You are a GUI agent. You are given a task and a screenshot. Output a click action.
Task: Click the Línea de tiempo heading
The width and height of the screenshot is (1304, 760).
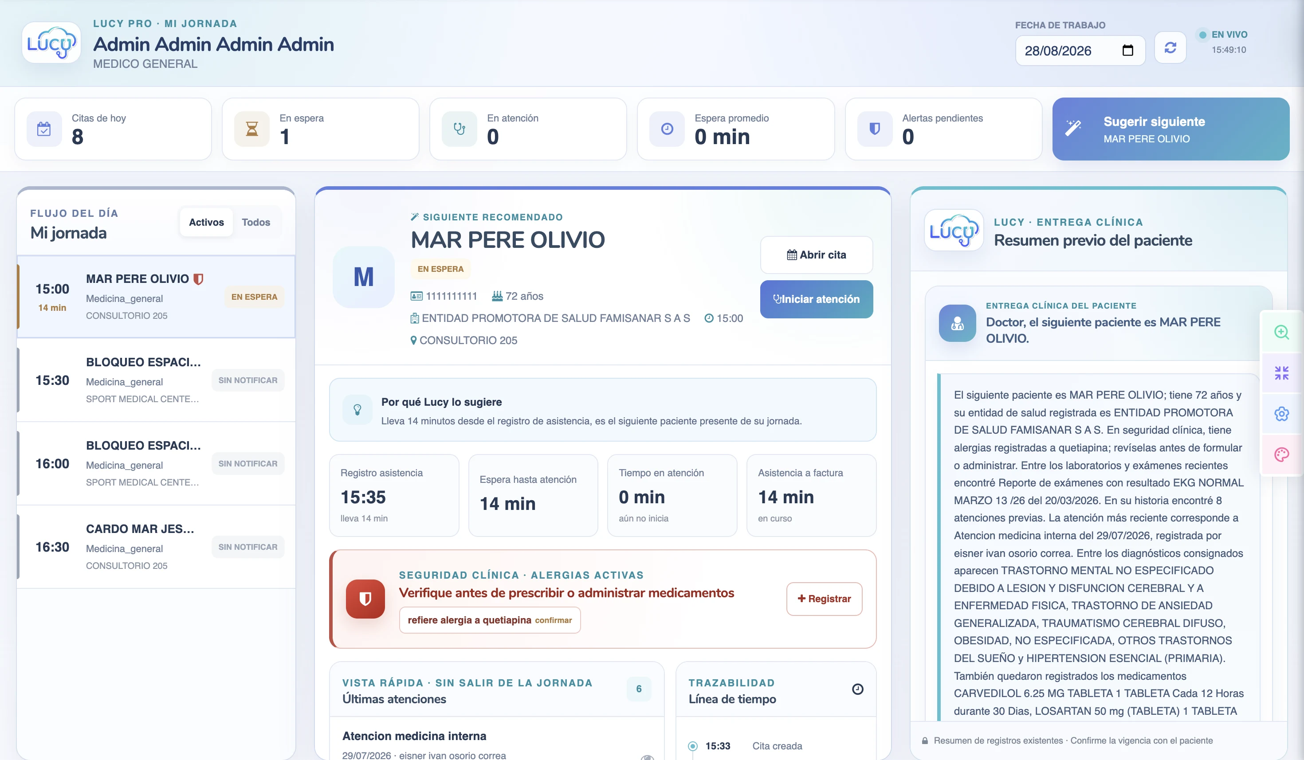coord(732,699)
